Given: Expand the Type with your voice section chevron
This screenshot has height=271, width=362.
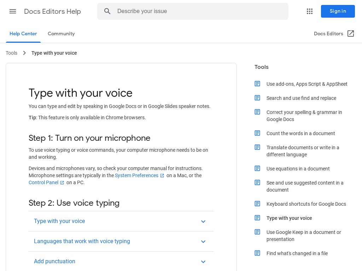Looking at the screenshot, I should [203, 222].
